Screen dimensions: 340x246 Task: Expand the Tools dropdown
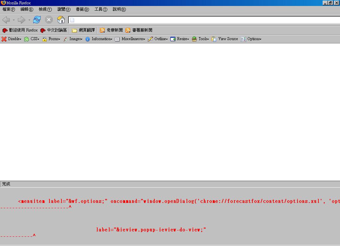[x=208, y=39]
